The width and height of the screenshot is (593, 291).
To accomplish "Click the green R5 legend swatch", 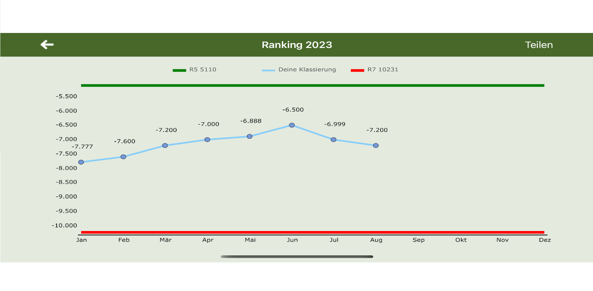I will [179, 70].
